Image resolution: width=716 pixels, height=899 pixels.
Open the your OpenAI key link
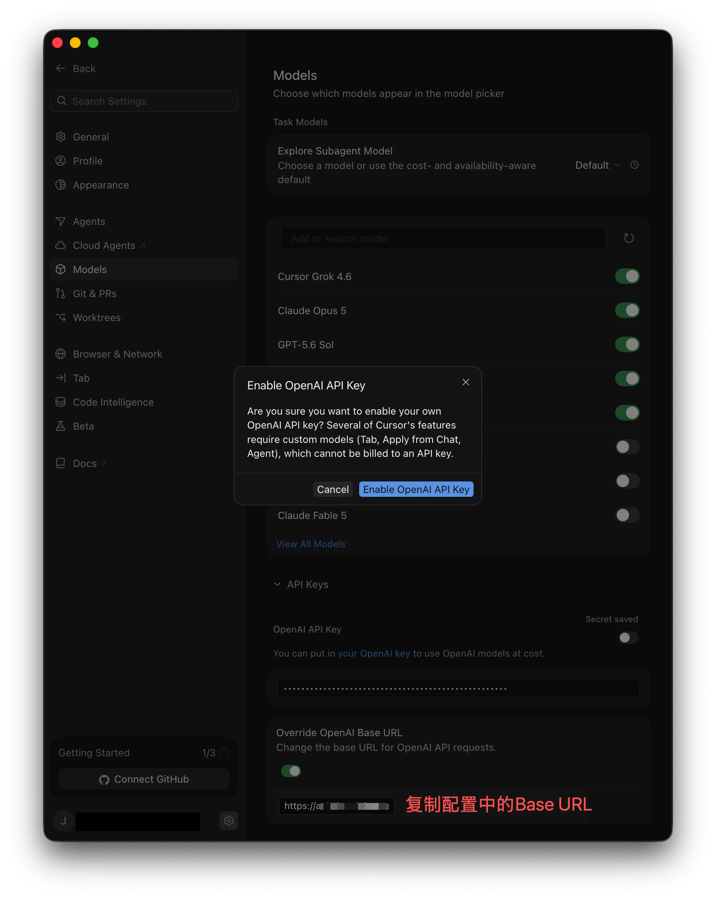(374, 654)
